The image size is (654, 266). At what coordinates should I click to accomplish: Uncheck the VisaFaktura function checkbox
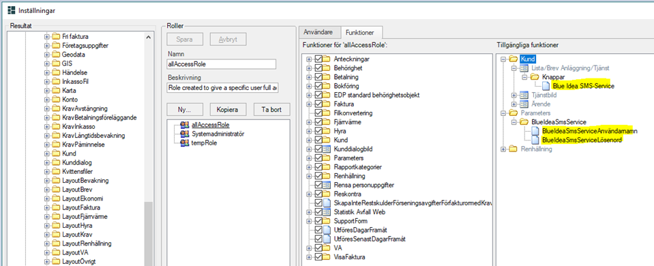point(318,257)
